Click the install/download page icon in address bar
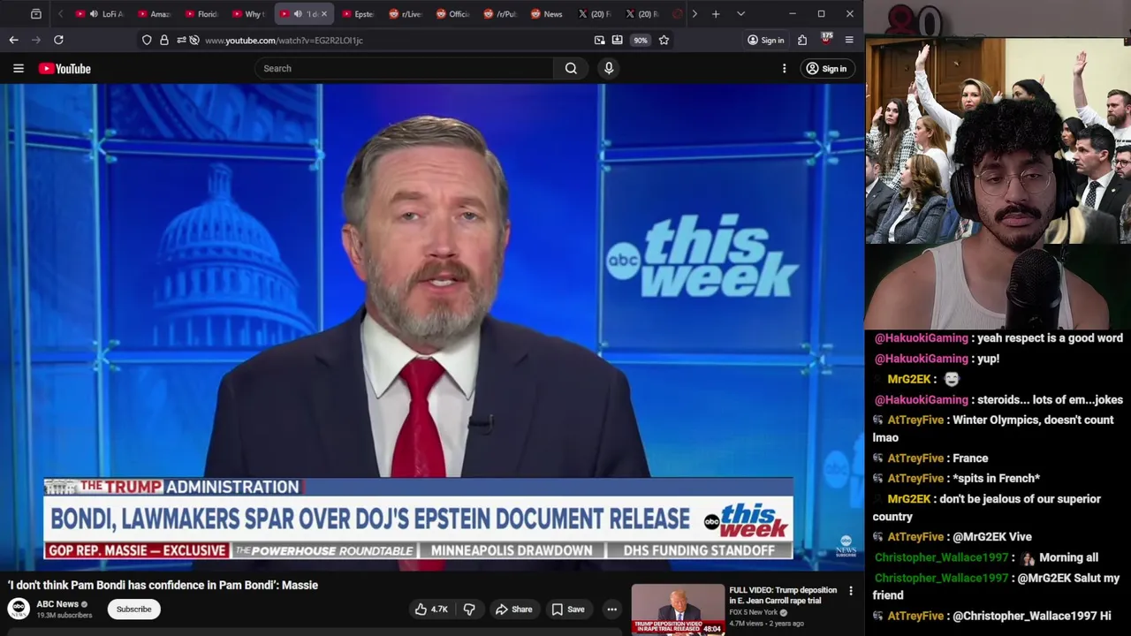1131x636 pixels. point(617,40)
